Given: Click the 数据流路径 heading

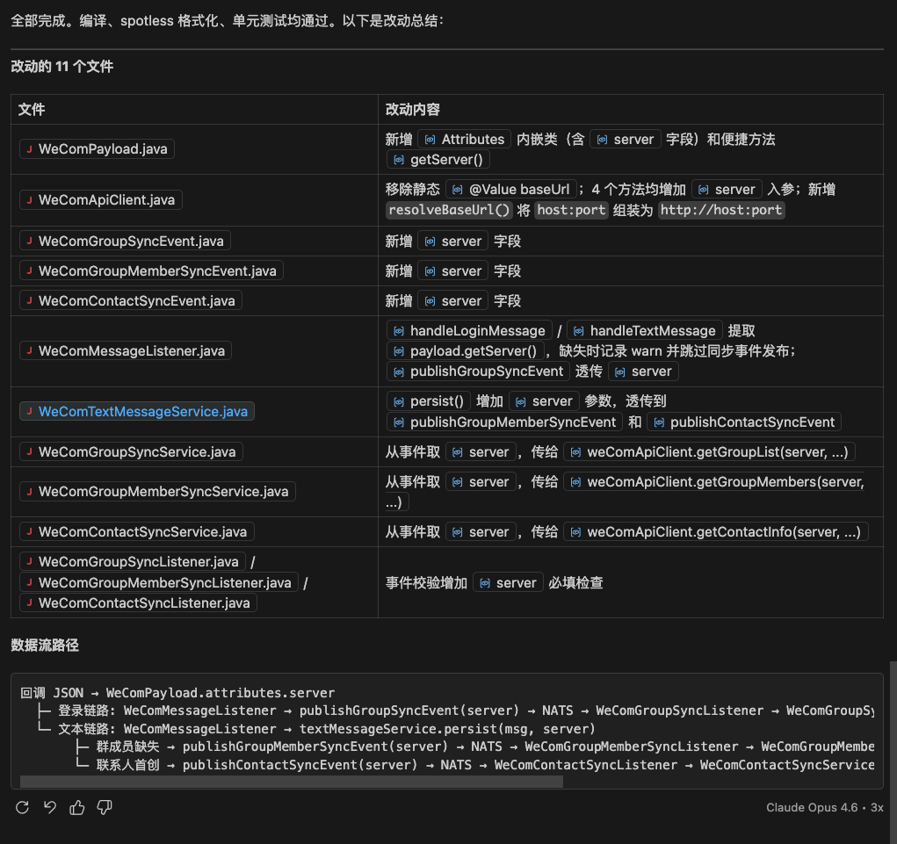Looking at the screenshot, I should coord(45,645).
